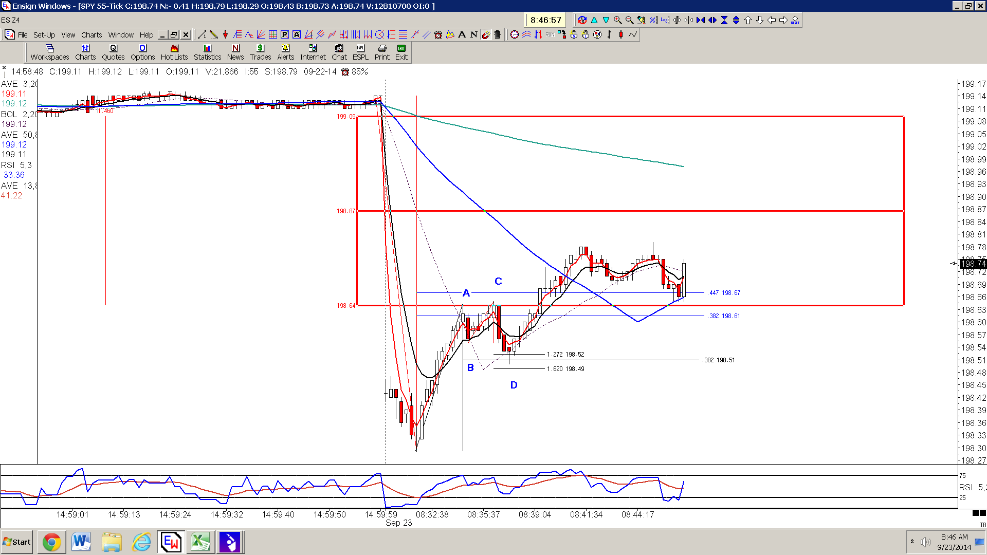
Task: Toggle the percent scale button
Action: [x=653, y=20]
